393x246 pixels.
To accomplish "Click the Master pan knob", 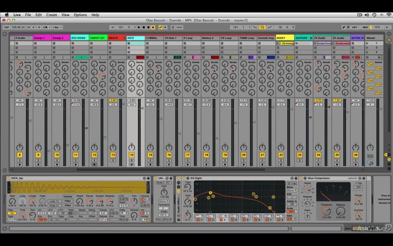I will (x=370, y=147).
